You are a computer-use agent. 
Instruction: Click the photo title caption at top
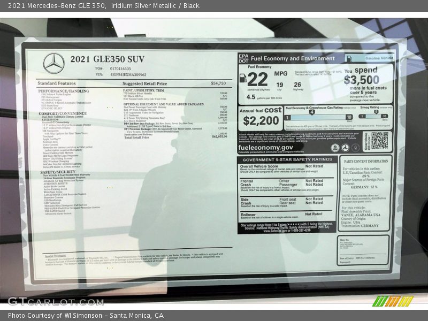point(104,5)
